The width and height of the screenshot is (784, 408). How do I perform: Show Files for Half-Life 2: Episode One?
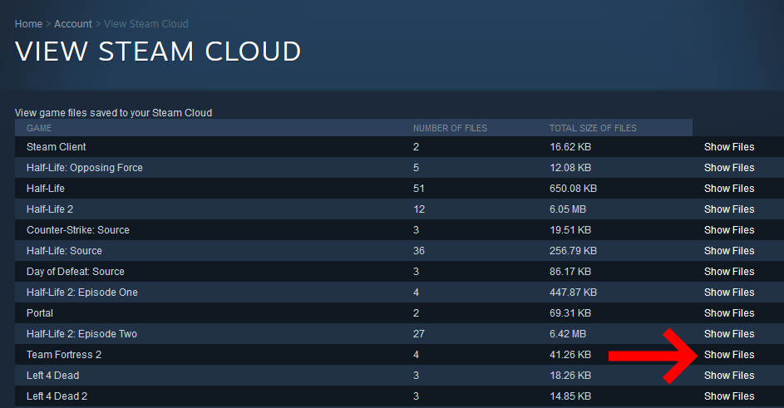[x=729, y=292]
